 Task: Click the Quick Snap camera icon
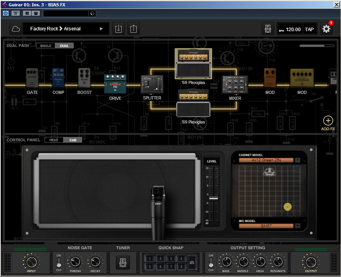192,262
